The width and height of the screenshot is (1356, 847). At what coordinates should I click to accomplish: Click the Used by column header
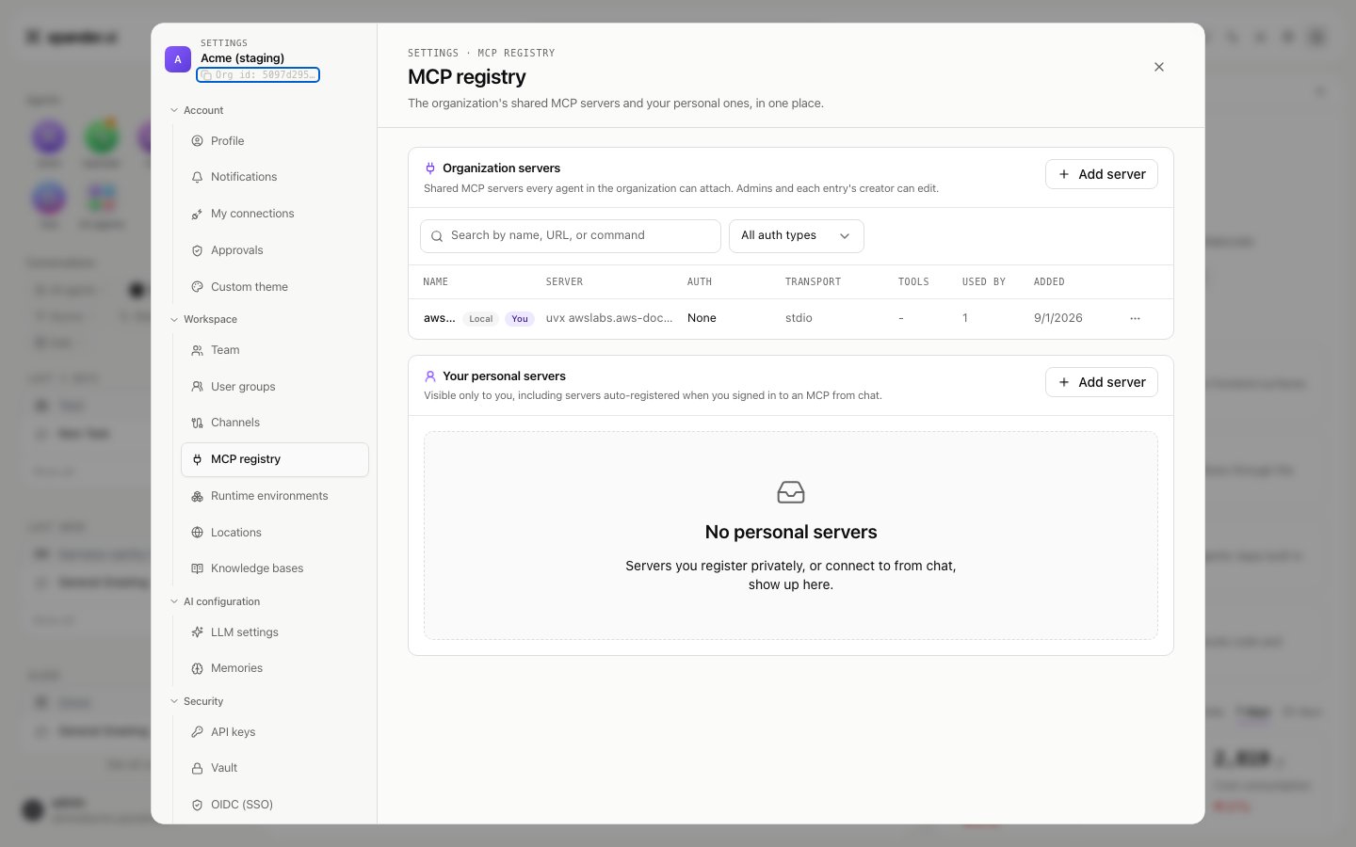click(984, 282)
